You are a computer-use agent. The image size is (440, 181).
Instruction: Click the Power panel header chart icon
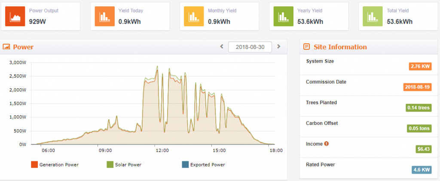pyautogui.click(x=6, y=47)
